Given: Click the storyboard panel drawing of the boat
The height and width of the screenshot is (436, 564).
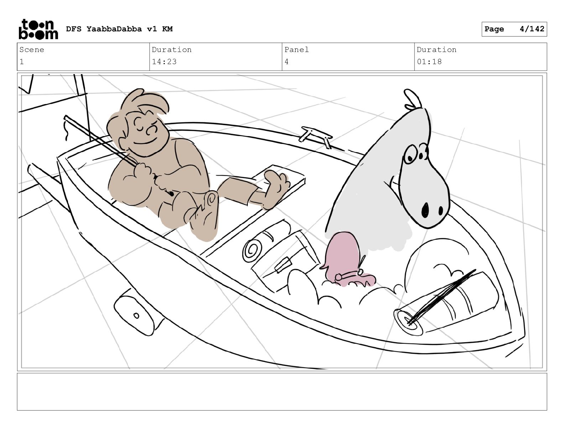Looking at the screenshot, I should click(282, 222).
